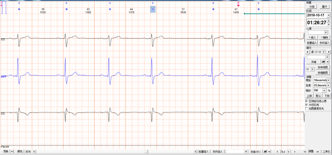Increase the time 01:26:27 with the up arrow
The width and height of the screenshot is (332, 155).
(x=328, y=21)
